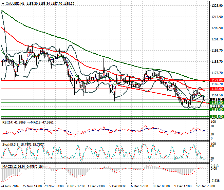The width and height of the screenshot is (224, 190).
Task: Click the RSI scale level 30
Action: [212, 134]
